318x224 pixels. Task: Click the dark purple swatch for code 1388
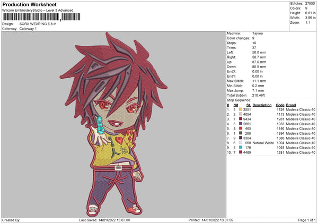click(x=241, y=138)
